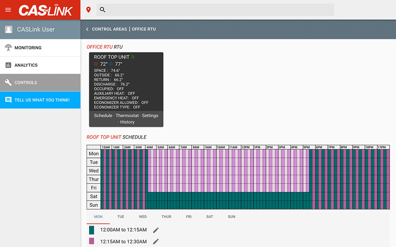Click the Wed row label in schedule
Screen dimensions: 396x247
pos(94,171)
